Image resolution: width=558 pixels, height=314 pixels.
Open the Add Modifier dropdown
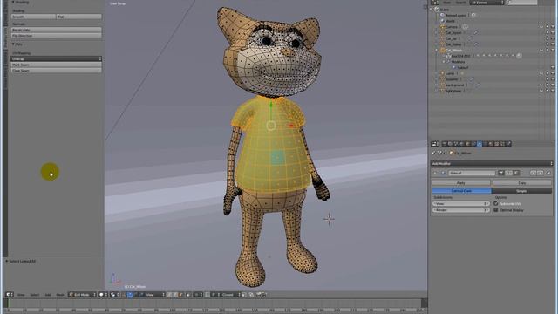492,163
